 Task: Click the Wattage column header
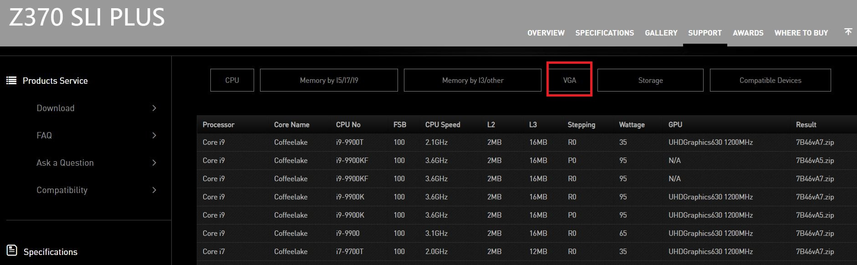[x=632, y=125]
